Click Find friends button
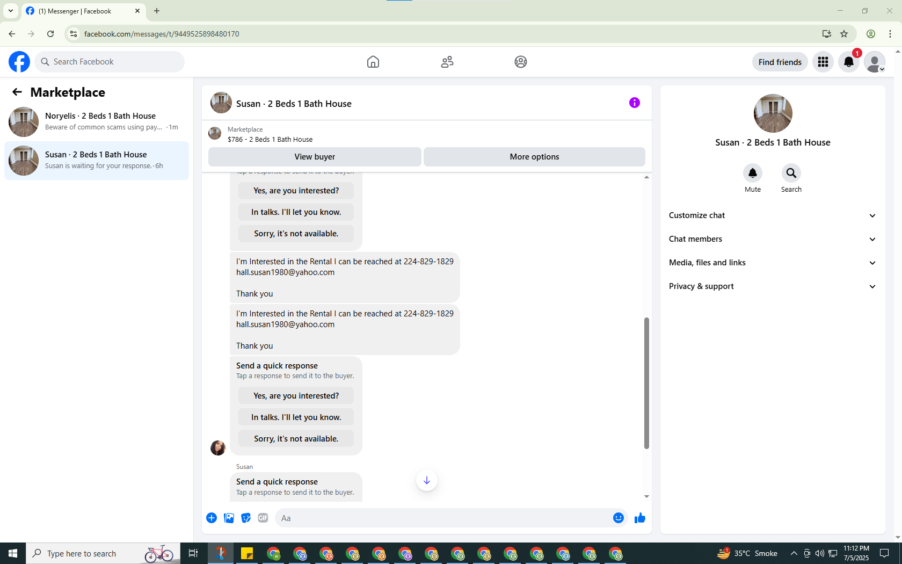The height and width of the screenshot is (564, 902). (780, 62)
